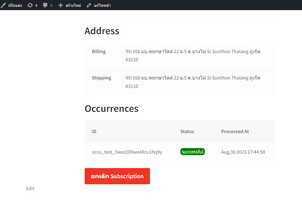
Task: Click the comments speech bubble icon
Action: [x=45, y=5]
